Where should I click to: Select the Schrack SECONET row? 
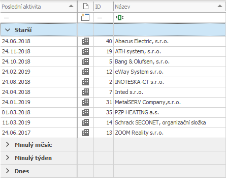coord(113,122)
